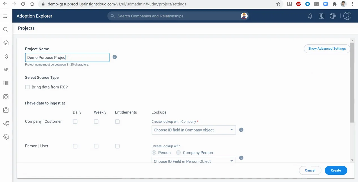Open the Zoom extension icon
358x182 pixels.
click(x=325, y=4)
